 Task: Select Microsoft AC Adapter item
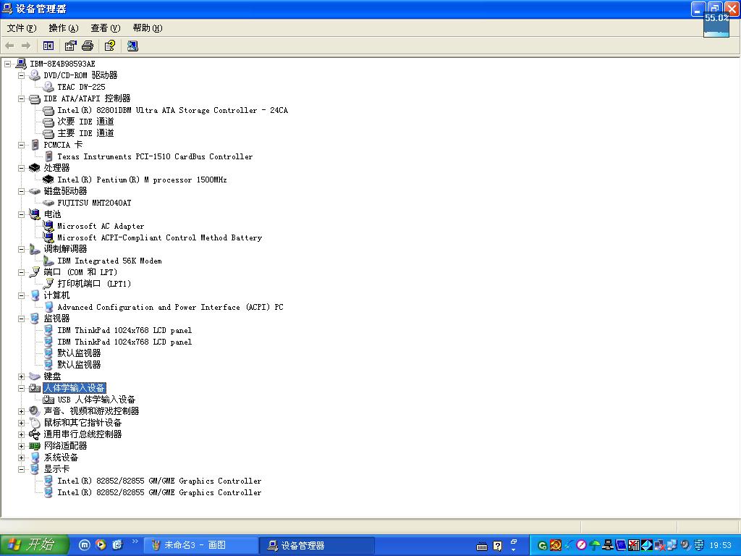pyautogui.click(x=101, y=226)
